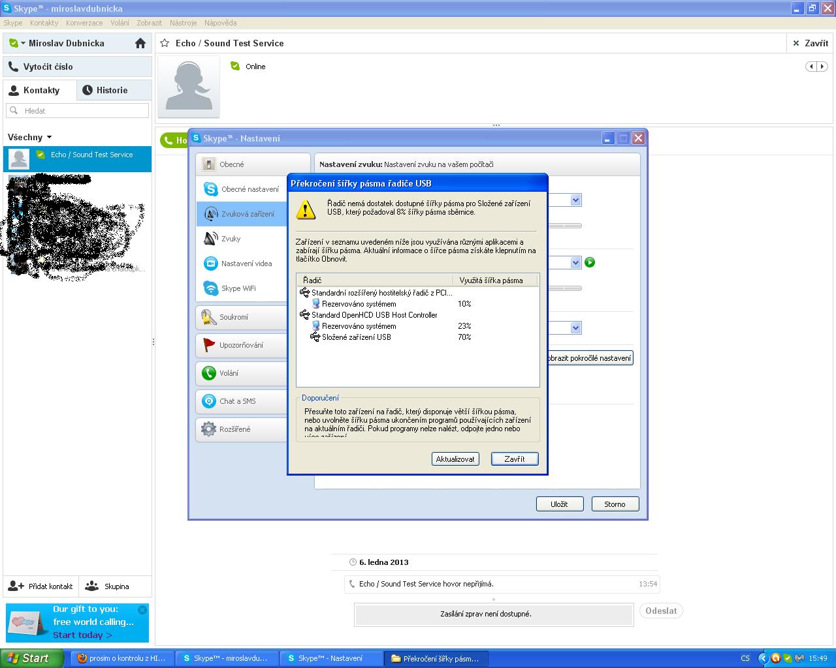Click the Echo contact avatar picture
The image size is (836, 668).
coord(189,86)
